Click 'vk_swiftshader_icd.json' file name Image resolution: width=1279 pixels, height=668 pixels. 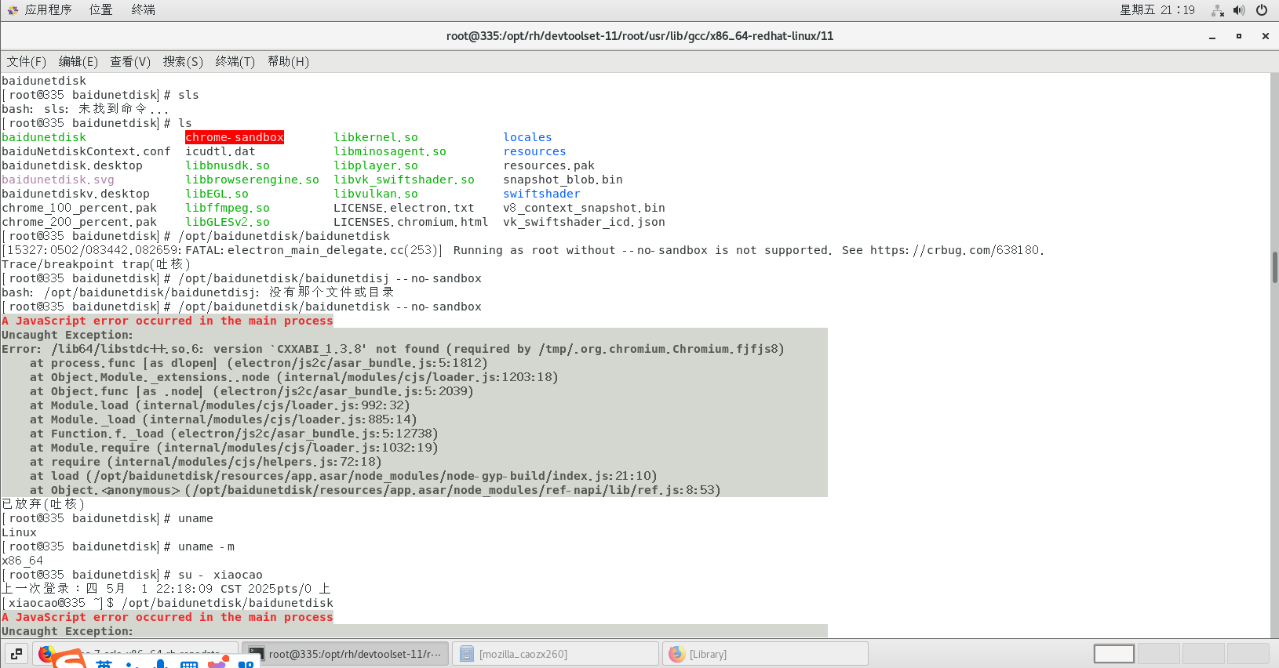(584, 222)
